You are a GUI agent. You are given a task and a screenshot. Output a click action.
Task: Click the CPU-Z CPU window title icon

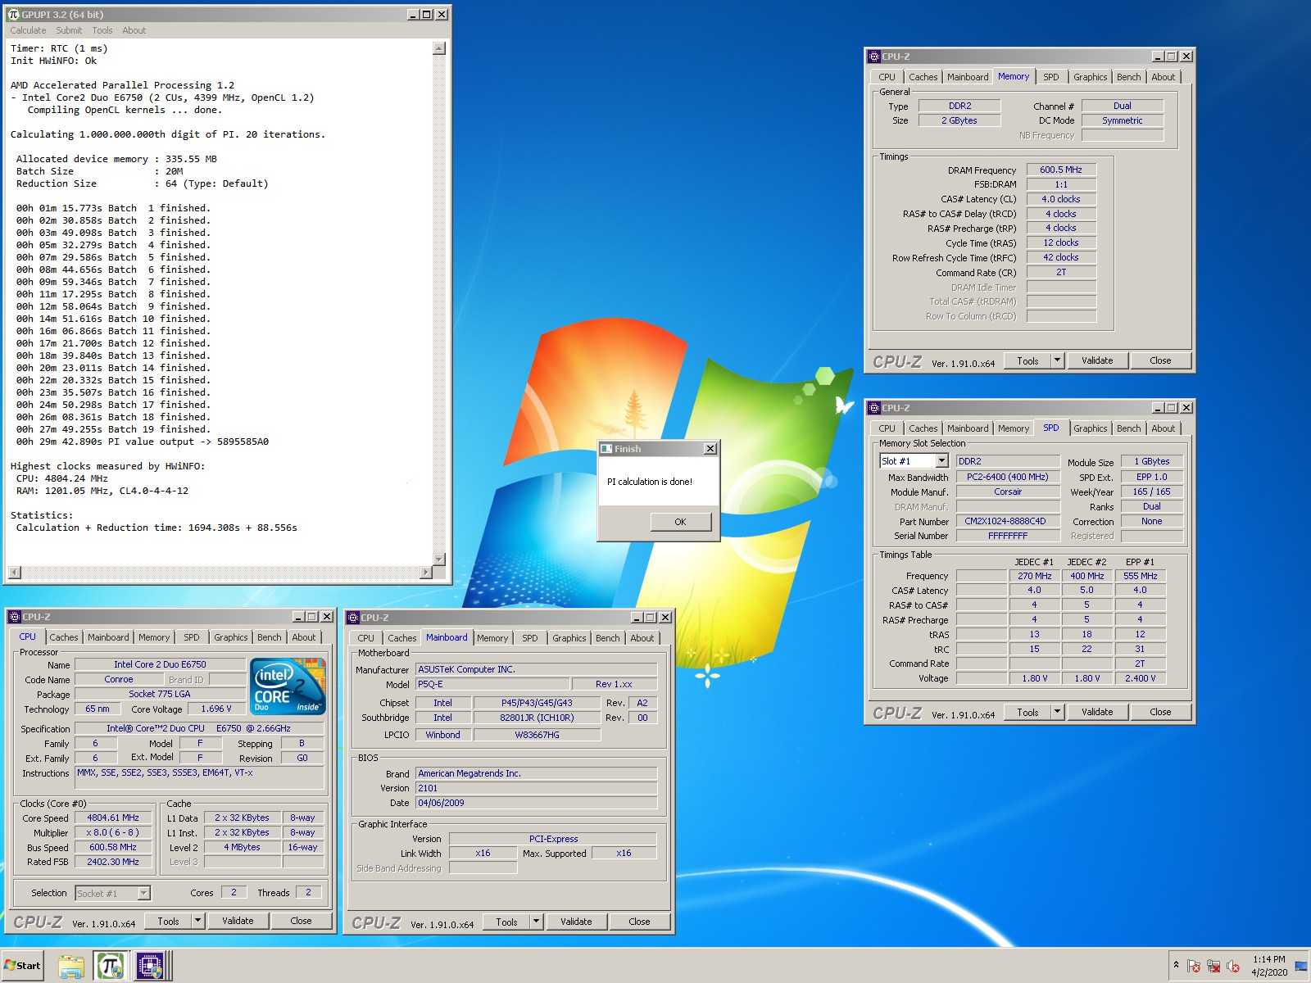coord(15,617)
